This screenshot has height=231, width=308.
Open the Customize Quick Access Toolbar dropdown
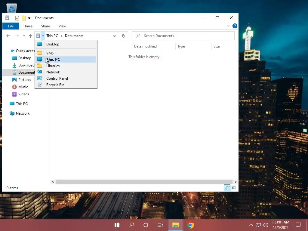pyautogui.click(x=29, y=18)
